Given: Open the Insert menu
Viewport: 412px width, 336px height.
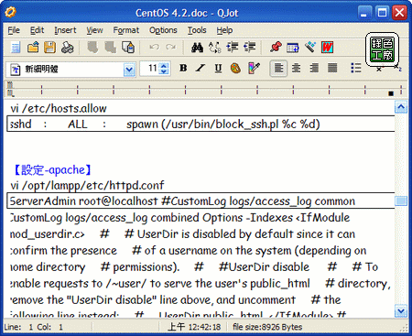Looking at the screenshot, I should click(65, 30).
